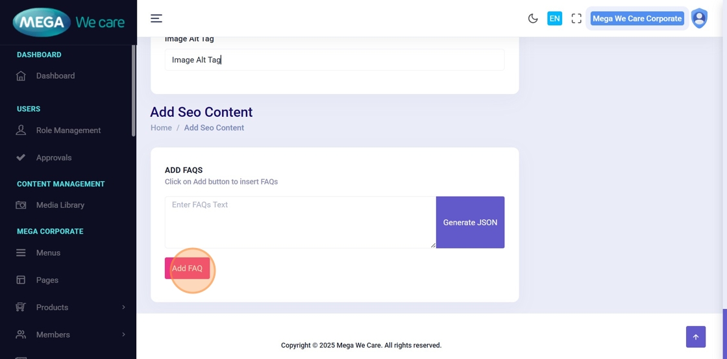Click the Dashboard home icon
727x359 pixels.
21,76
